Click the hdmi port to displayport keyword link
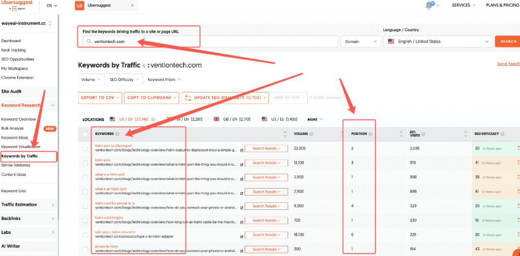Screen dimensions: 520x256 (x=114, y=145)
